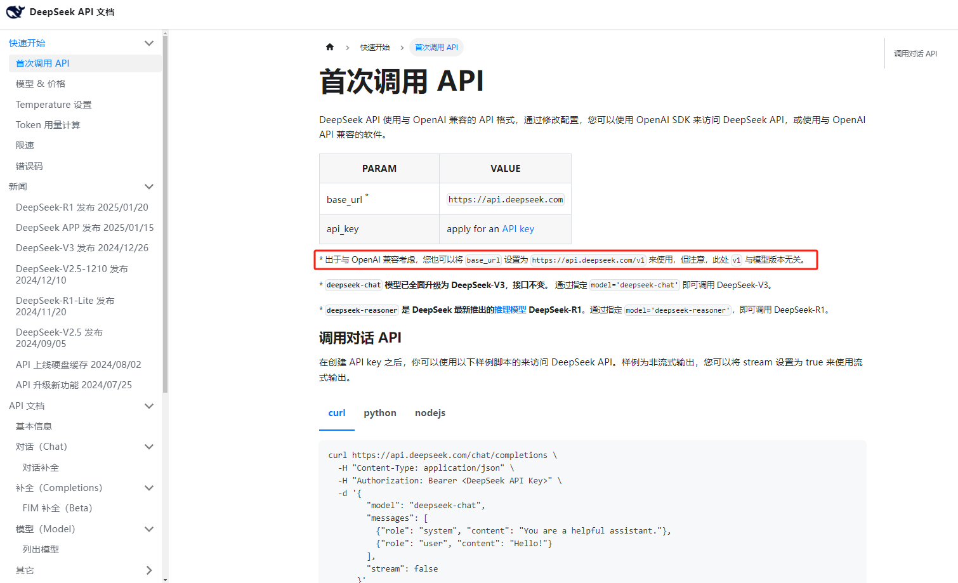This screenshot has height=583, width=958.
Task: Click 快速开始 in the breadcrumb
Action: [x=375, y=48]
